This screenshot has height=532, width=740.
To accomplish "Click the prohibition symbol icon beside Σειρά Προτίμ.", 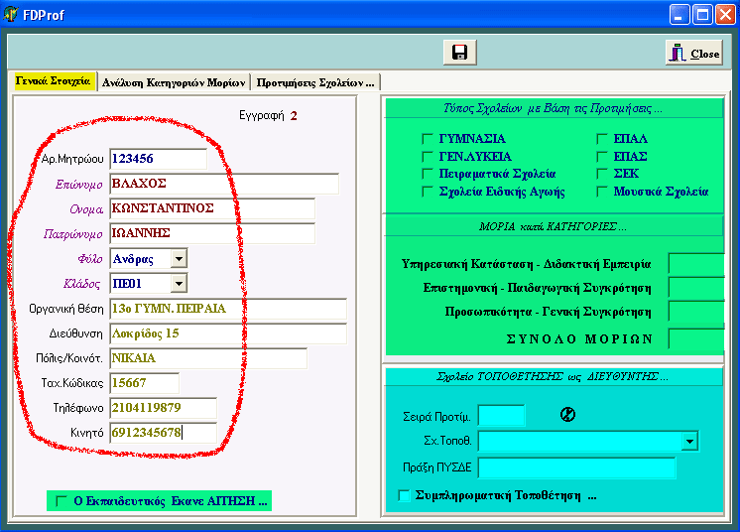I will pyautogui.click(x=567, y=415).
